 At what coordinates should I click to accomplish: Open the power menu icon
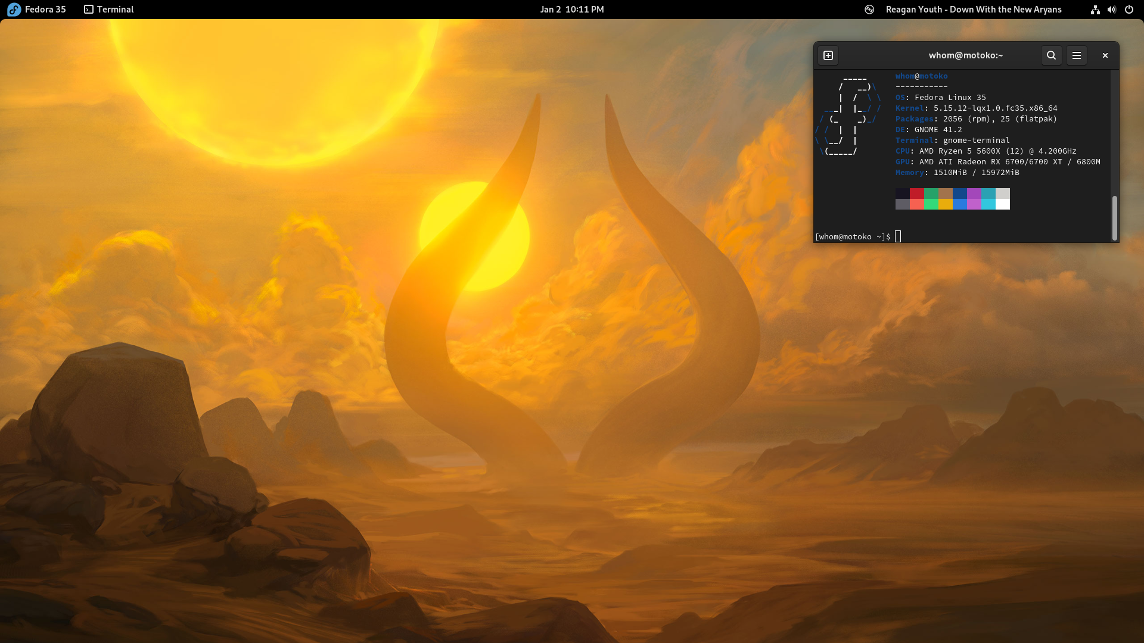click(1129, 10)
